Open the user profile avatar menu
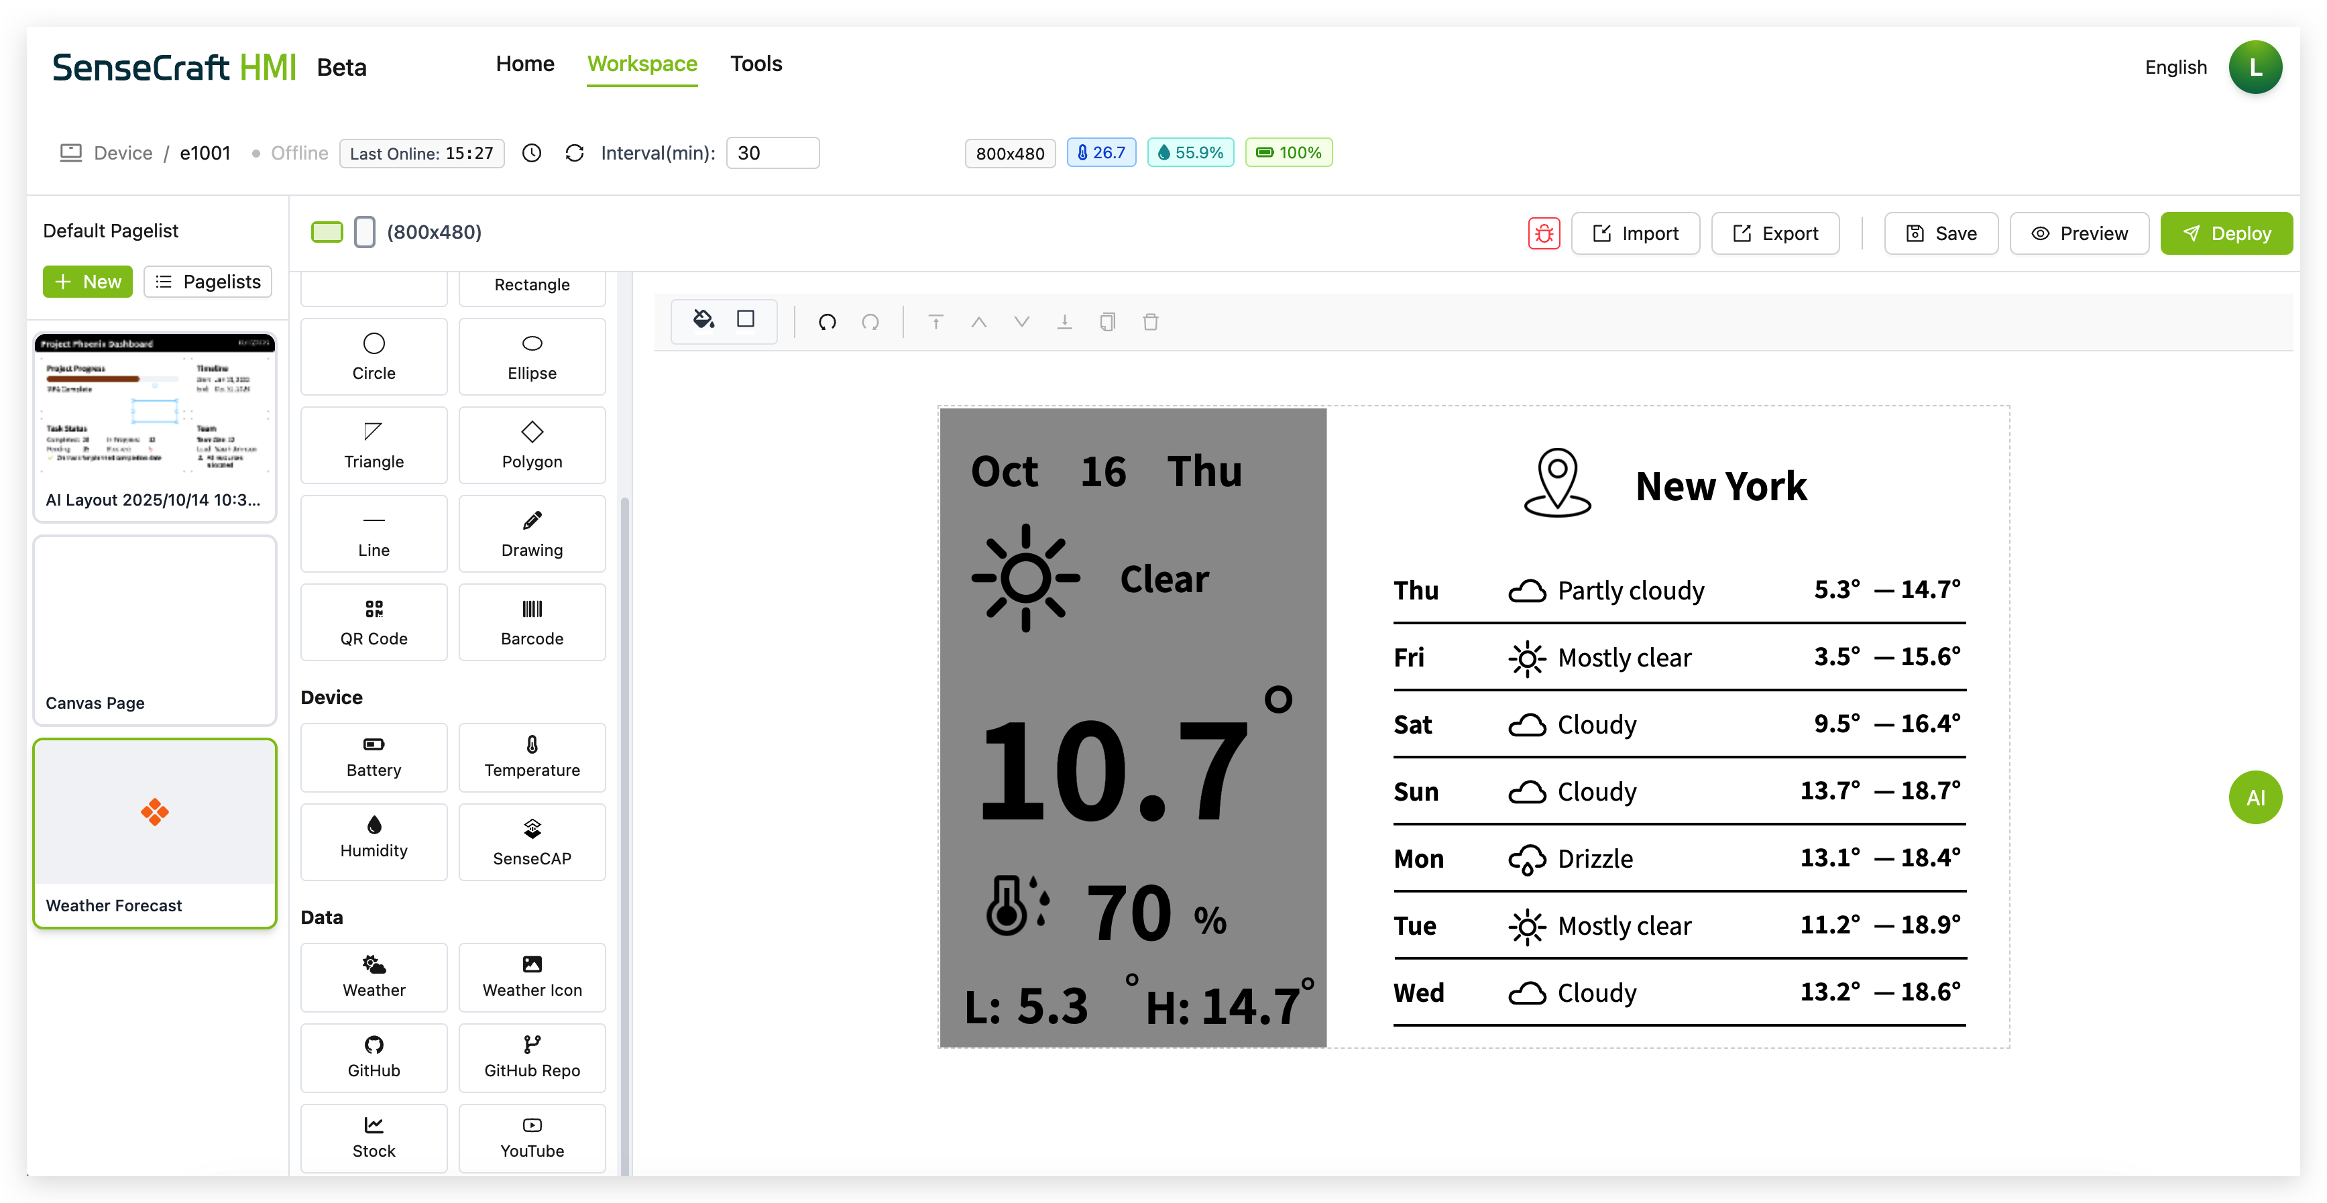This screenshot has width=2327, height=1203. pyautogui.click(x=2255, y=68)
